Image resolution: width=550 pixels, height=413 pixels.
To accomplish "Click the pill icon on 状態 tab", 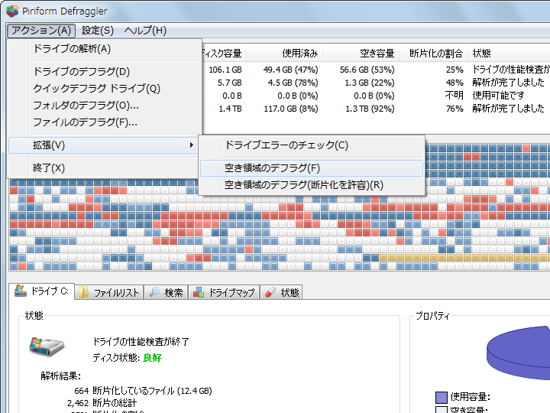I will pyautogui.click(x=270, y=292).
